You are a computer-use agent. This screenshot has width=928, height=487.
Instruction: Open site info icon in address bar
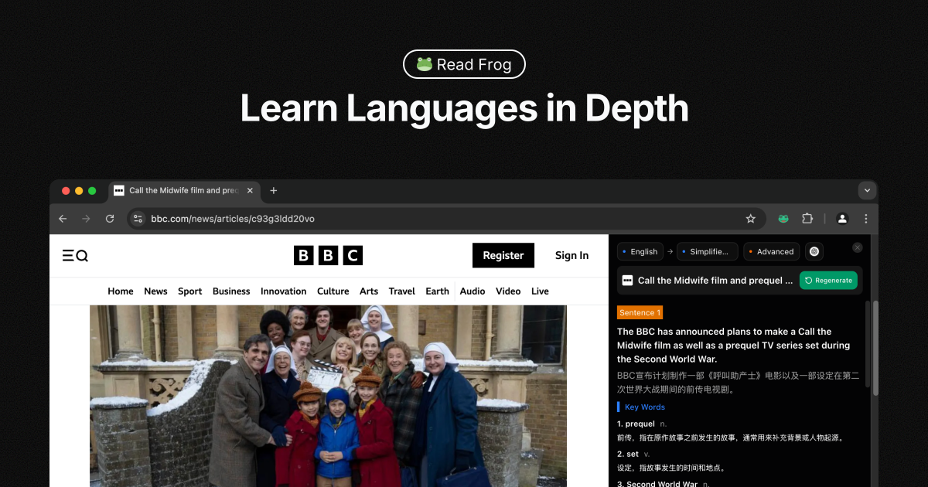tap(138, 219)
